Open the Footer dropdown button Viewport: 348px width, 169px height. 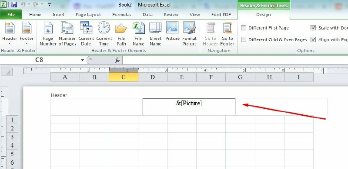[x=27, y=34]
